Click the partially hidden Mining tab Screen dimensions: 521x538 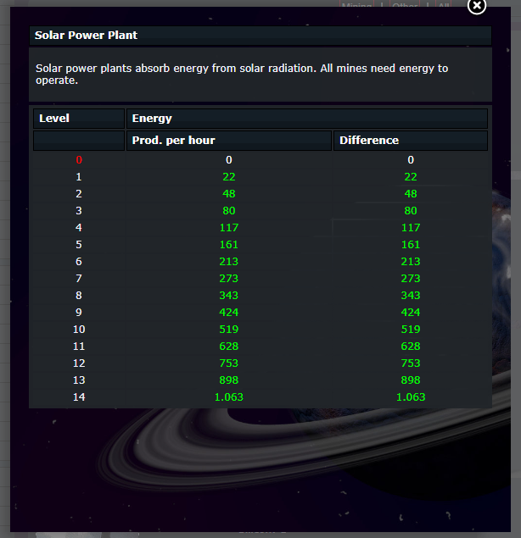pyautogui.click(x=356, y=5)
